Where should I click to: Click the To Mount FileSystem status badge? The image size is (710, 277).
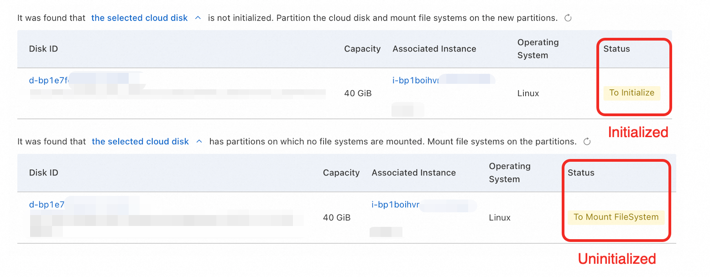click(x=616, y=217)
